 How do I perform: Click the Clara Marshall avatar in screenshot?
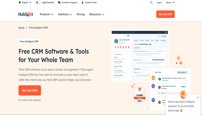tap(116, 41)
